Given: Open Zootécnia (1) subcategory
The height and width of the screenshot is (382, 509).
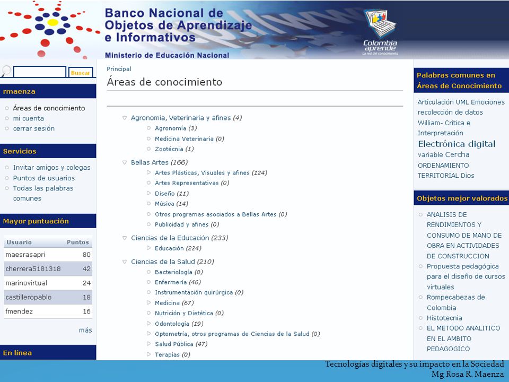Looking at the screenshot, I should point(174,149).
